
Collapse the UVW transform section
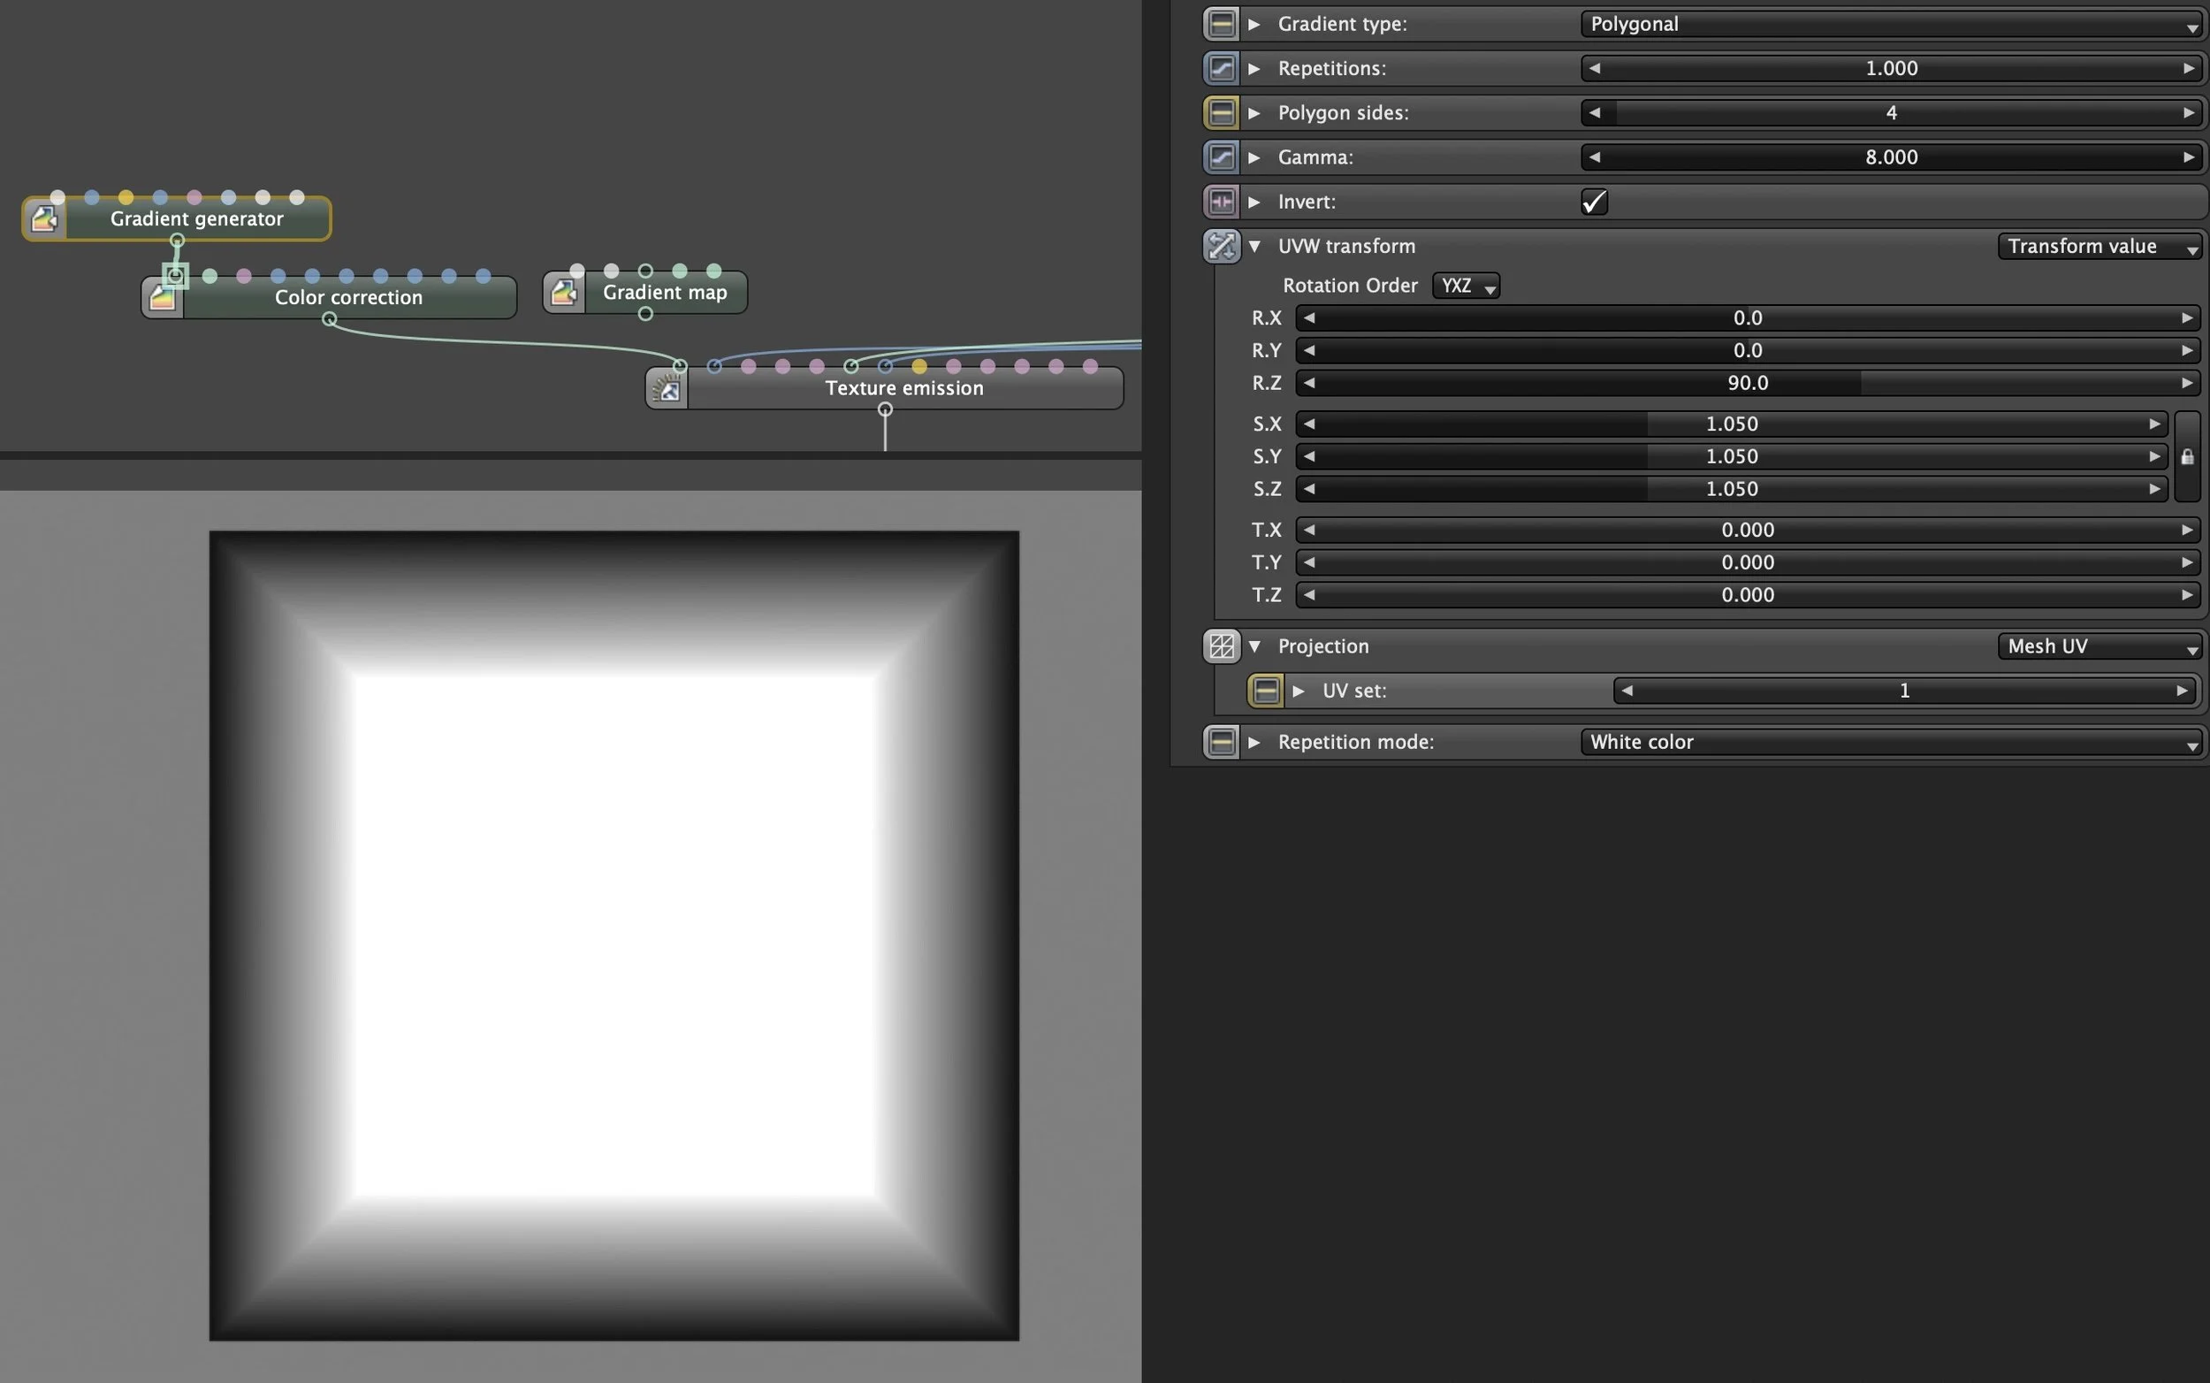point(1254,246)
